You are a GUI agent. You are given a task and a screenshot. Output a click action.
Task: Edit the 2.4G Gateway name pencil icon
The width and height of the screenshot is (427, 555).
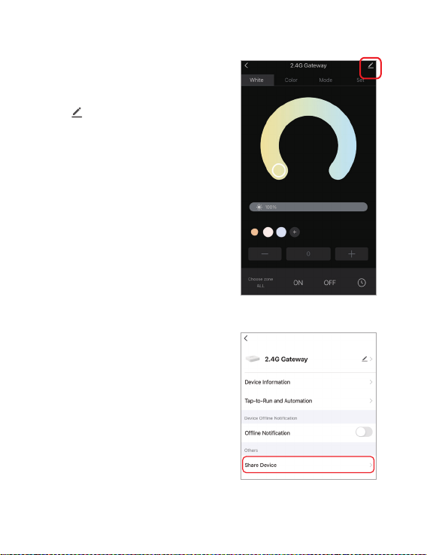coord(365,359)
